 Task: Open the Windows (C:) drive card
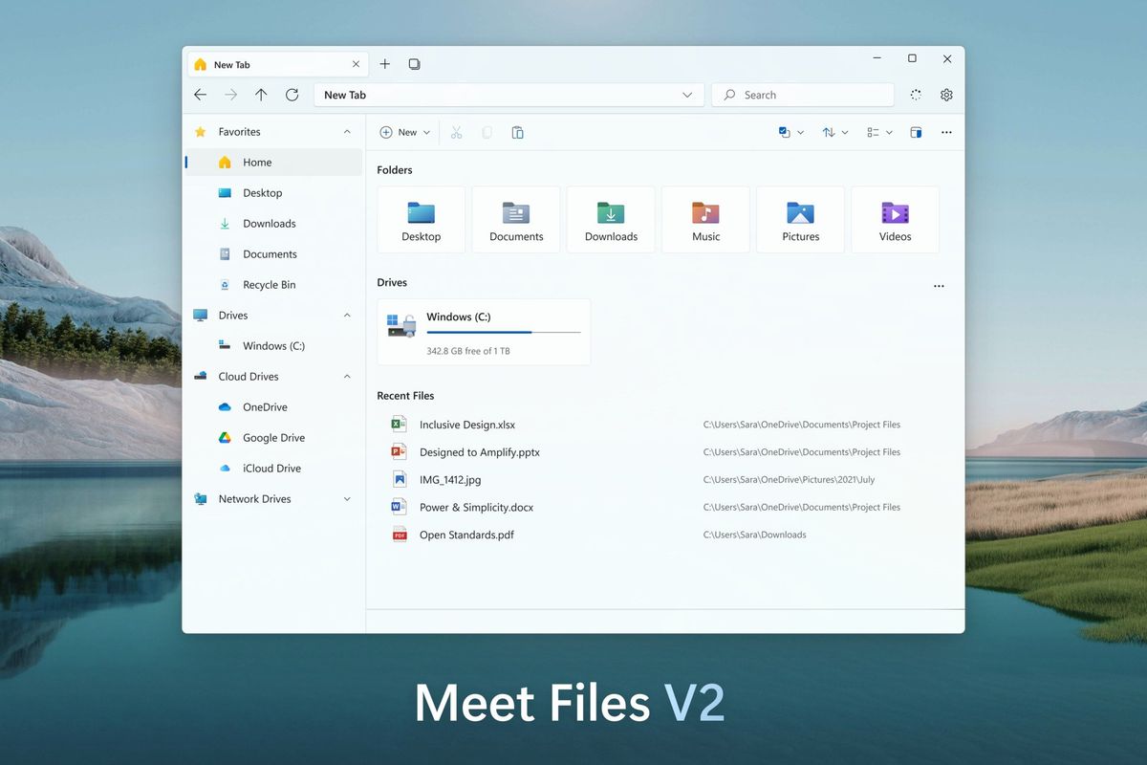pos(484,332)
